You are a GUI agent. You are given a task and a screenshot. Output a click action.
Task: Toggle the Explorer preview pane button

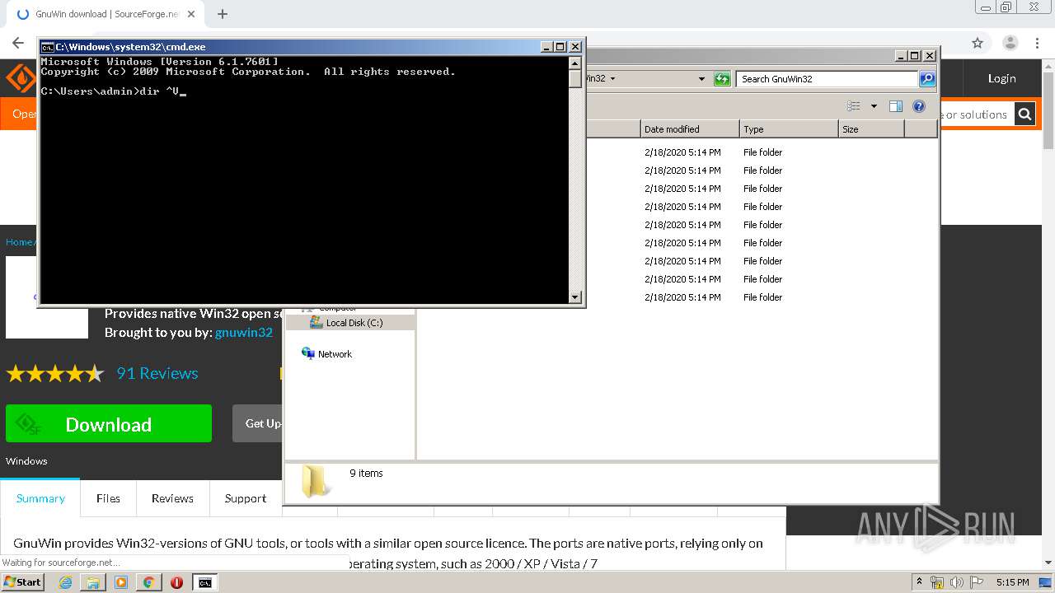coord(896,106)
